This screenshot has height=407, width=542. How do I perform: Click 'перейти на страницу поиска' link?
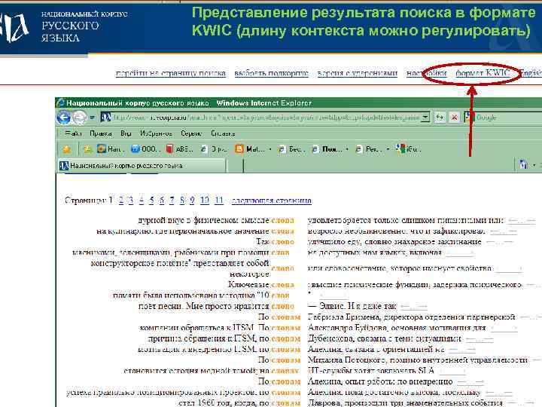(171, 73)
